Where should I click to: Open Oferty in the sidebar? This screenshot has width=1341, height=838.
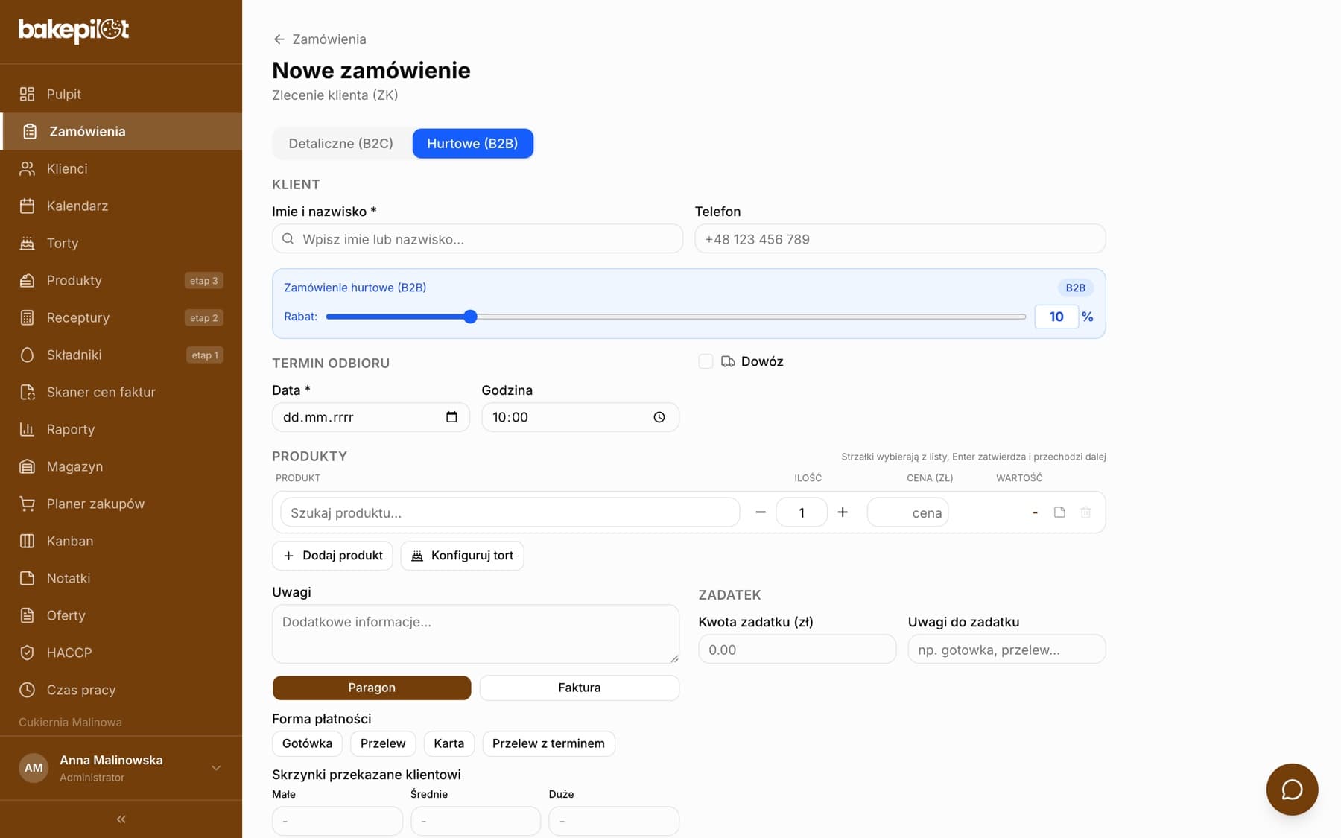tap(121, 615)
